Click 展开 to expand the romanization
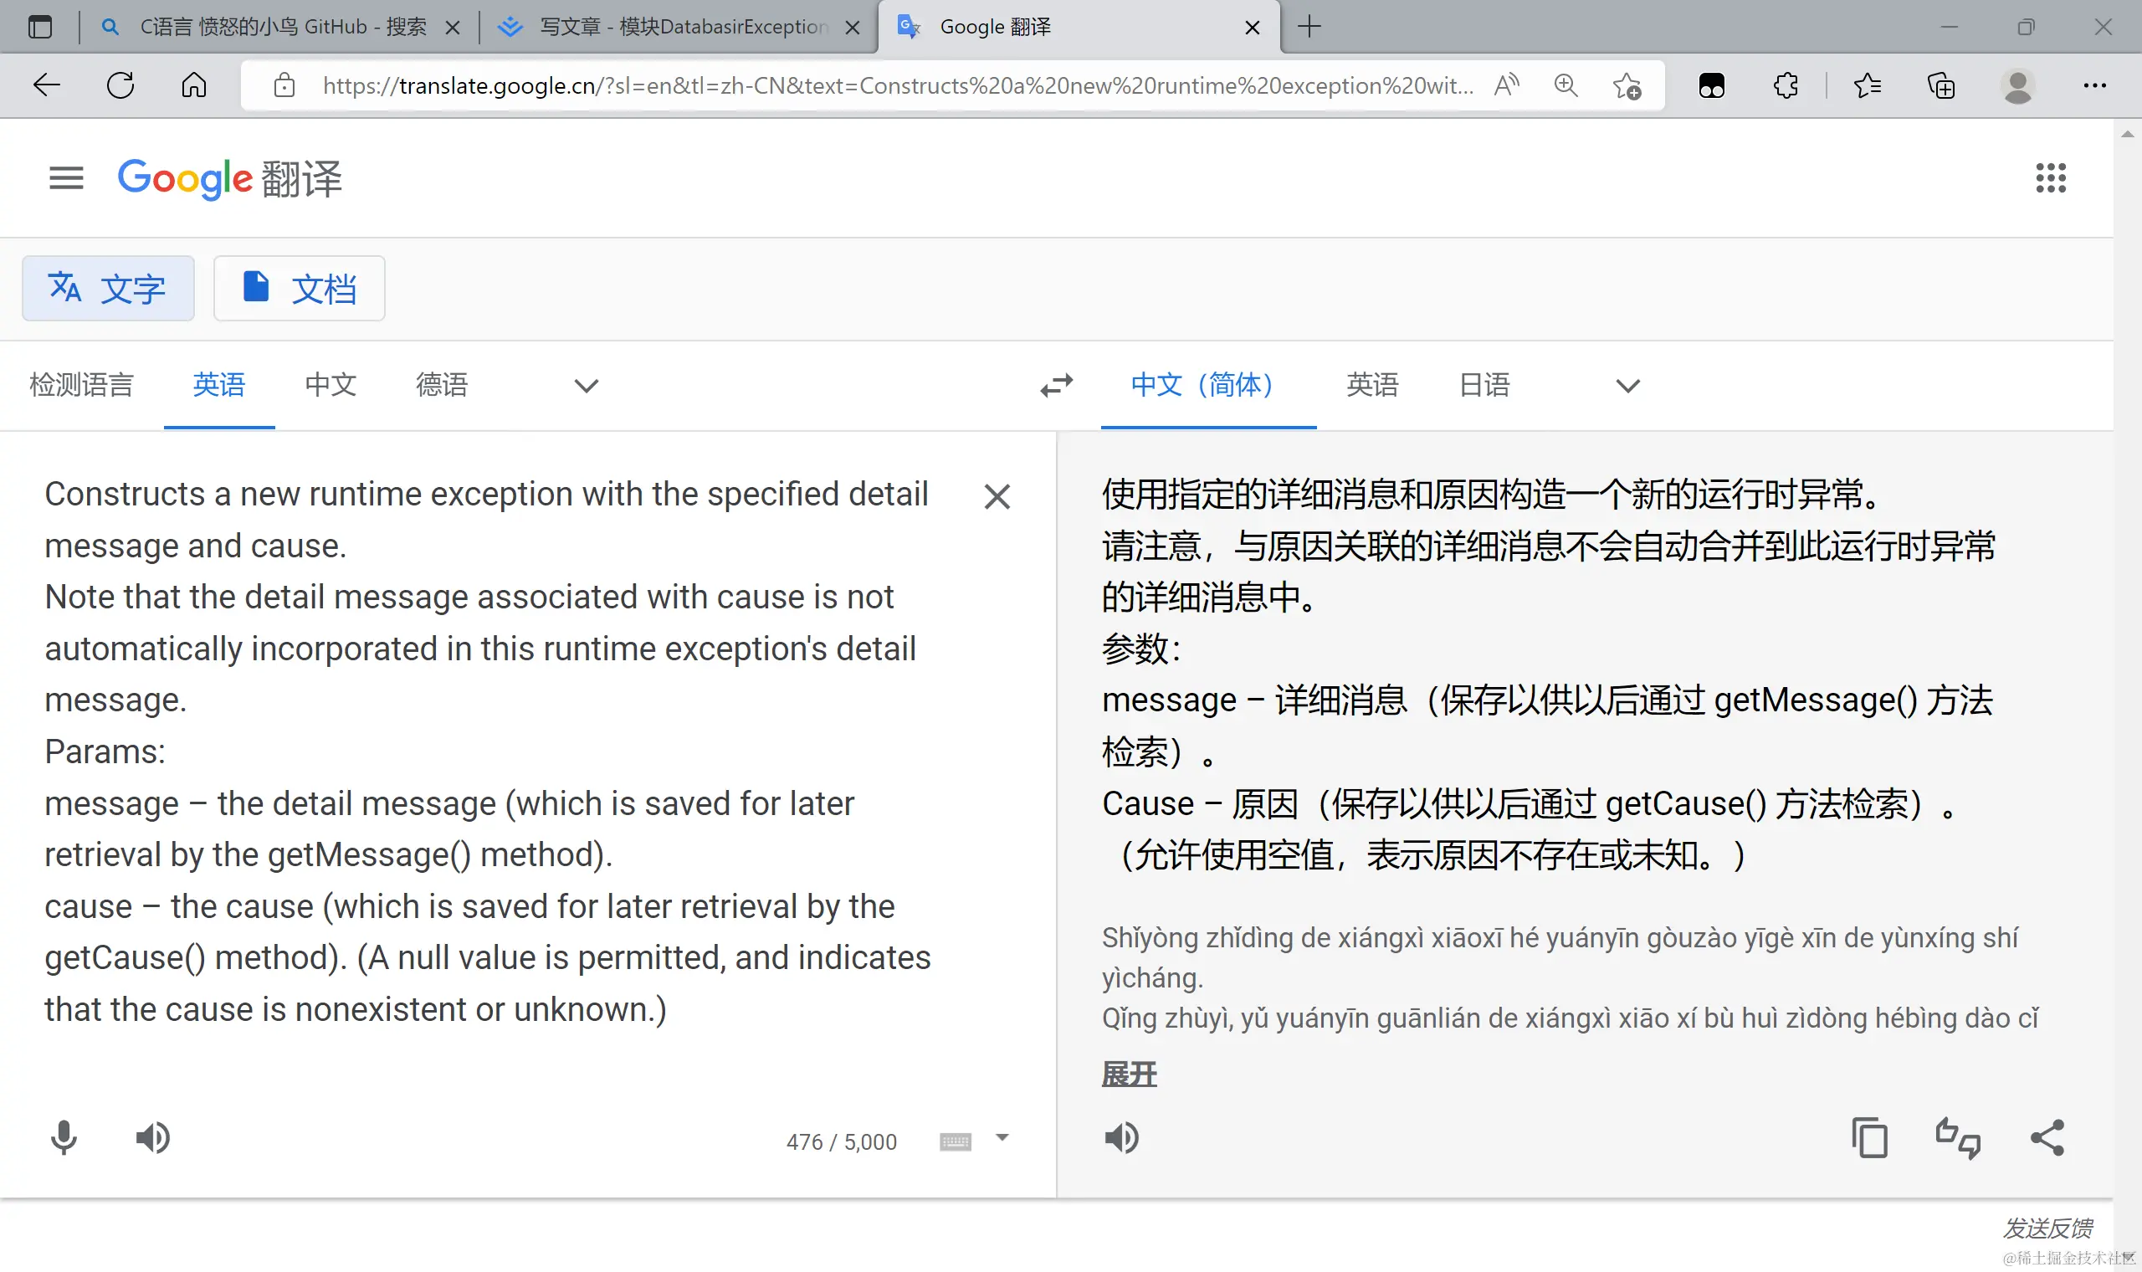This screenshot has height=1272, width=2142. tap(1129, 1074)
